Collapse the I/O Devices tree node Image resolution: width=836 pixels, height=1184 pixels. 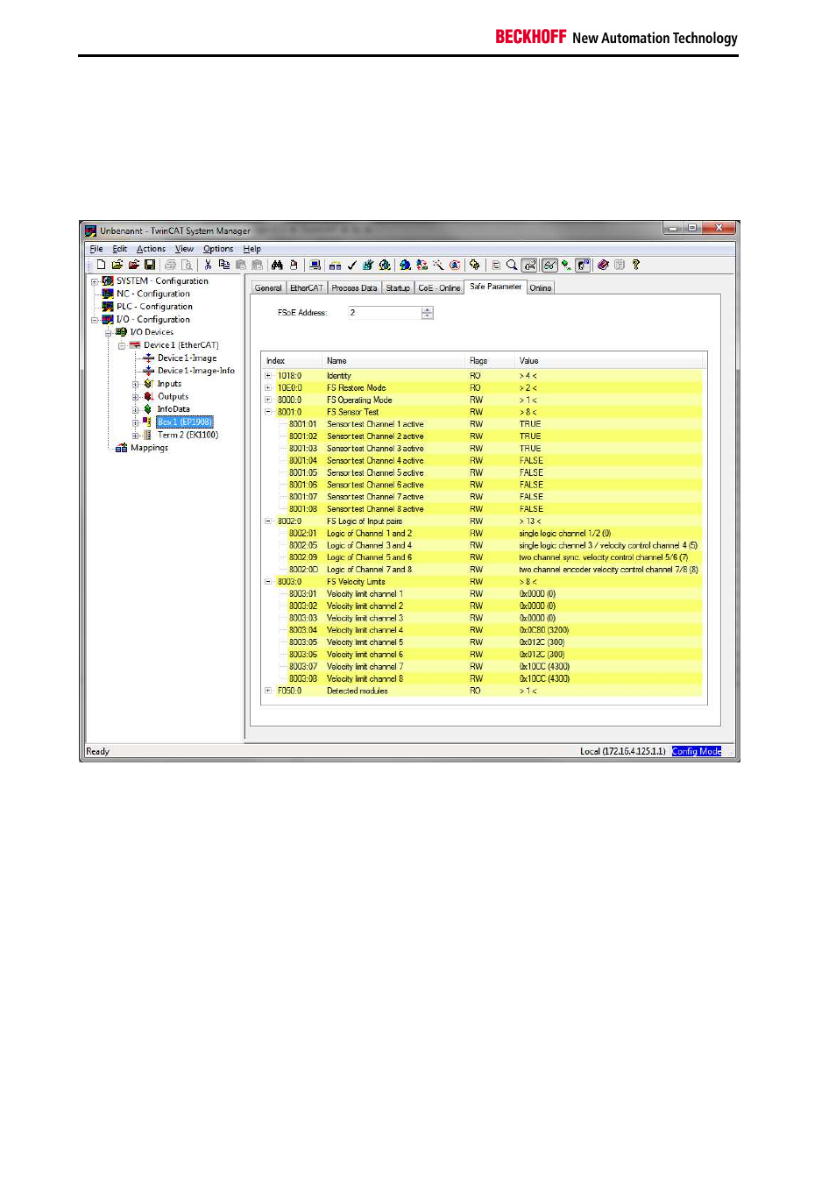tap(109, 332)
